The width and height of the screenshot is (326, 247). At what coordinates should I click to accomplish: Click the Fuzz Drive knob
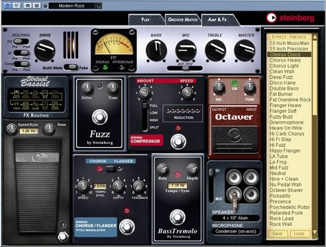87,87
